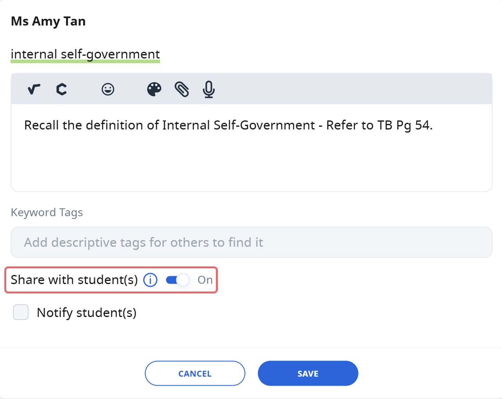The width and height of the screenshot is (502, 399).
Task: Click the CANCEL button
Action: coord(195,373)
